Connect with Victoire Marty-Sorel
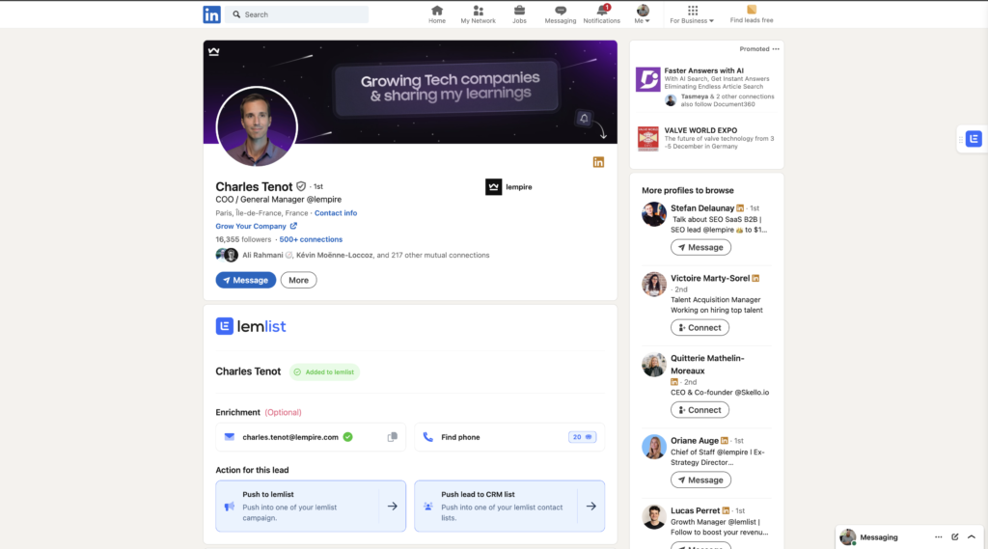 700,328
